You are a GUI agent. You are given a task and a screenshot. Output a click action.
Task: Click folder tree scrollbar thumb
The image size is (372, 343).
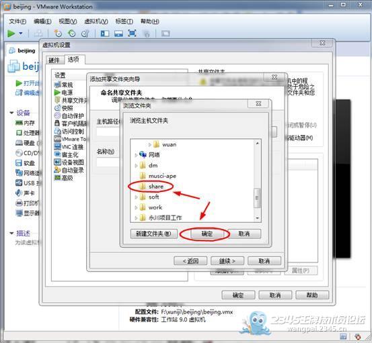click(x=258, y=198)
